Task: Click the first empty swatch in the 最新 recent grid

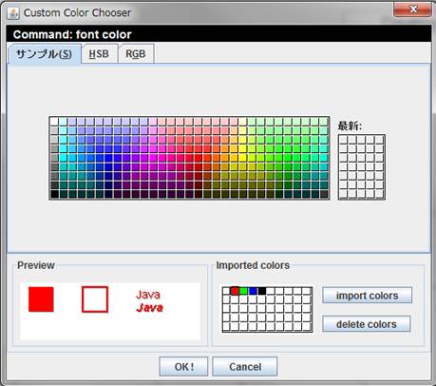Action: pos(343,140)
